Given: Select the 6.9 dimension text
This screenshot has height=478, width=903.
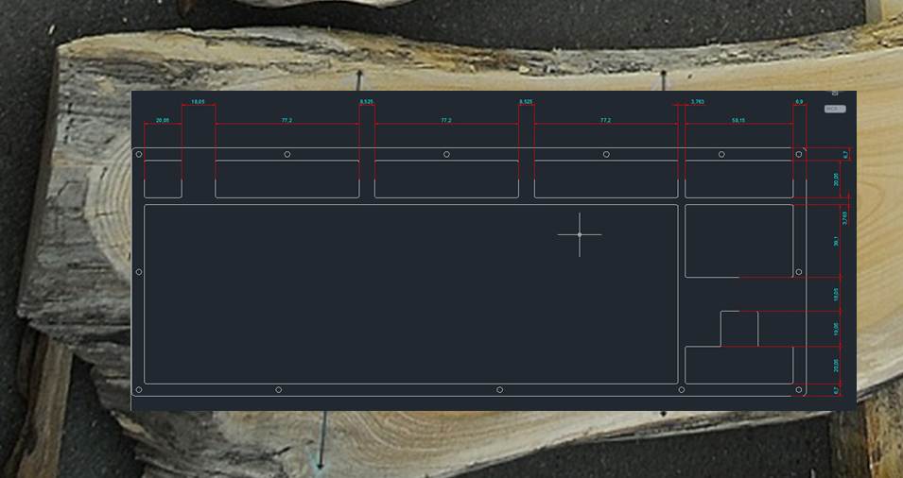Looking at the screenshot, I should coord(799,102).
